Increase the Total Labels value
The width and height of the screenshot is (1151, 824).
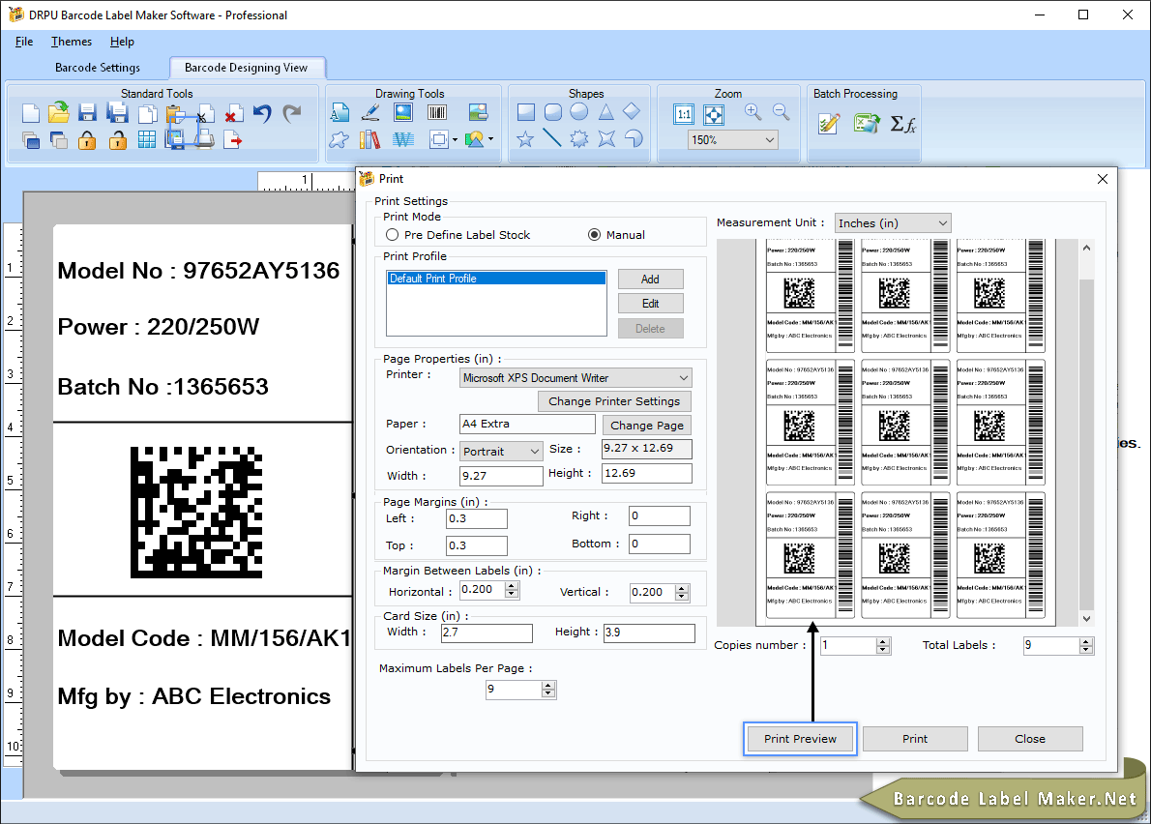[1086, 641]
